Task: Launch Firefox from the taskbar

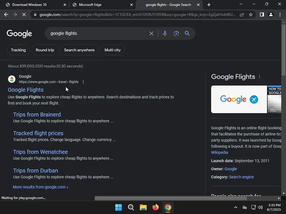Action: (155, 207)
